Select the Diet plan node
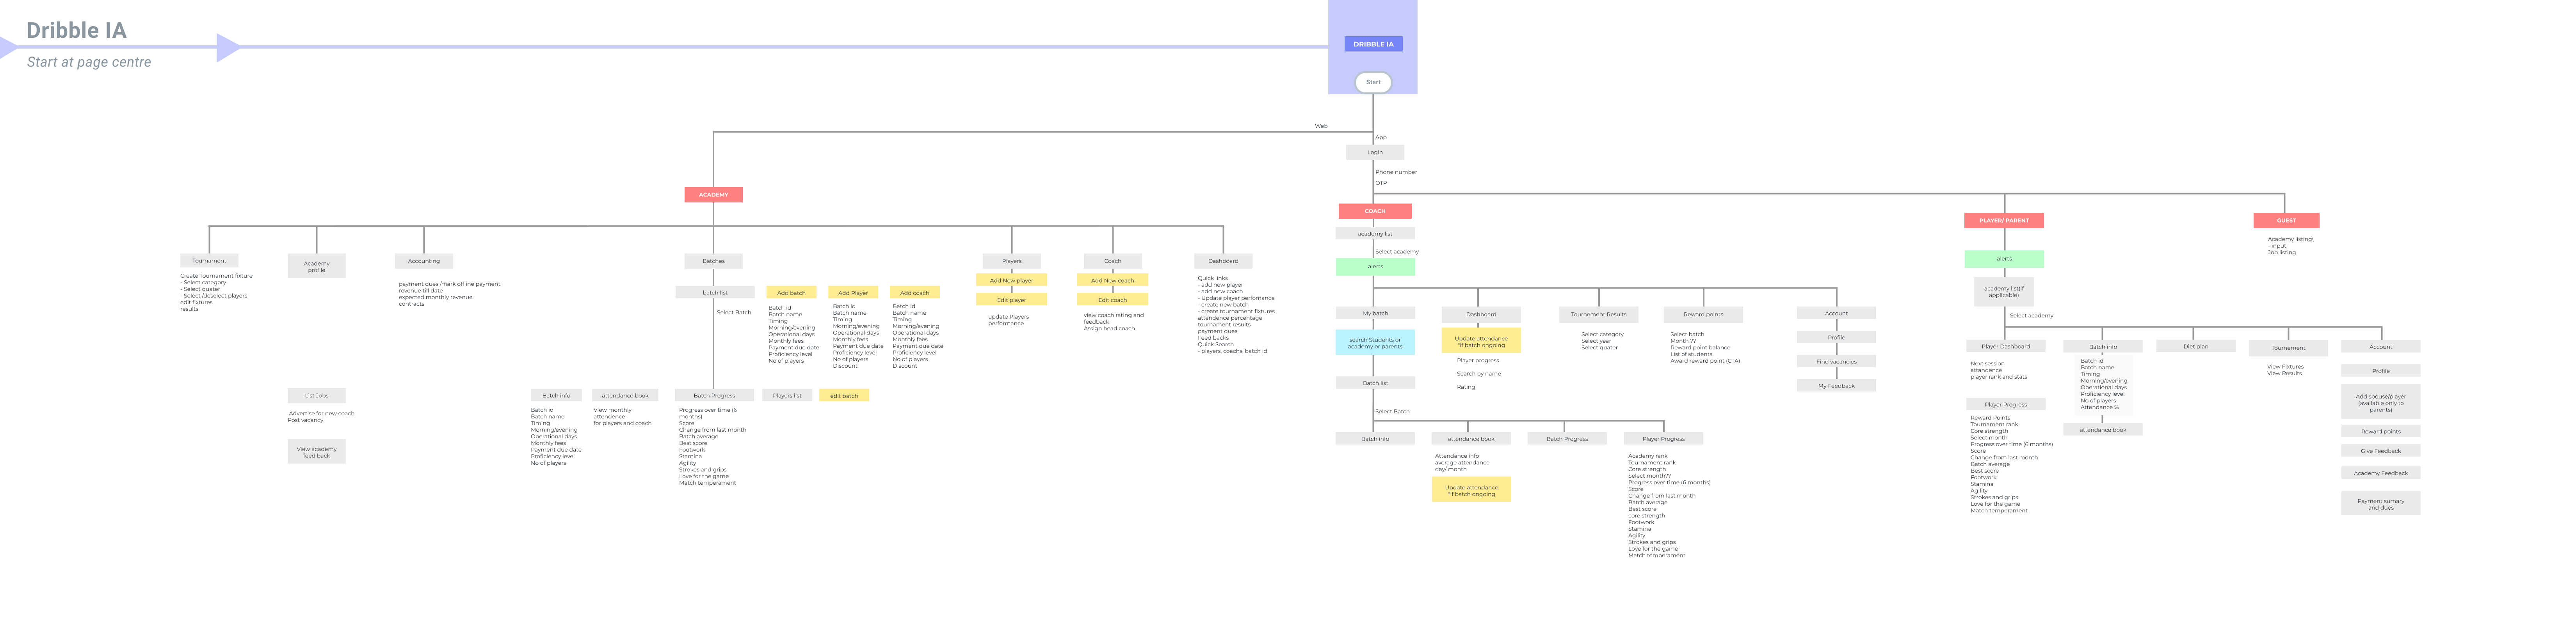Viewport: 2576px width, 620px height. pos(2195,346)
